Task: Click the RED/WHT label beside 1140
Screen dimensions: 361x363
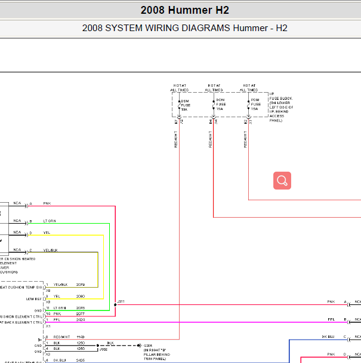Action: point(61,337)
